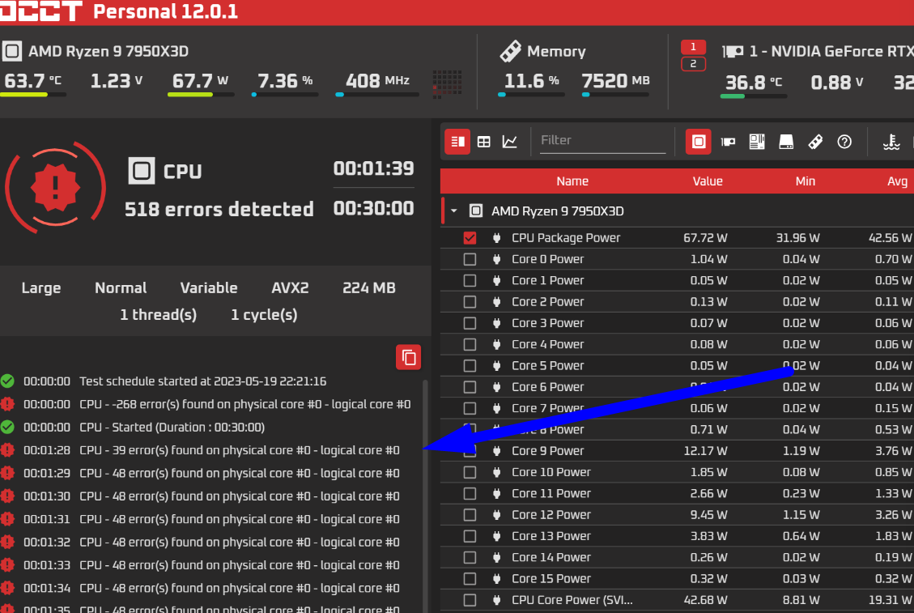Click the CPU chip icon beside the CPU title
Image resolution: width=914 pixels, height=613 pixels.
tap(142, 171)
